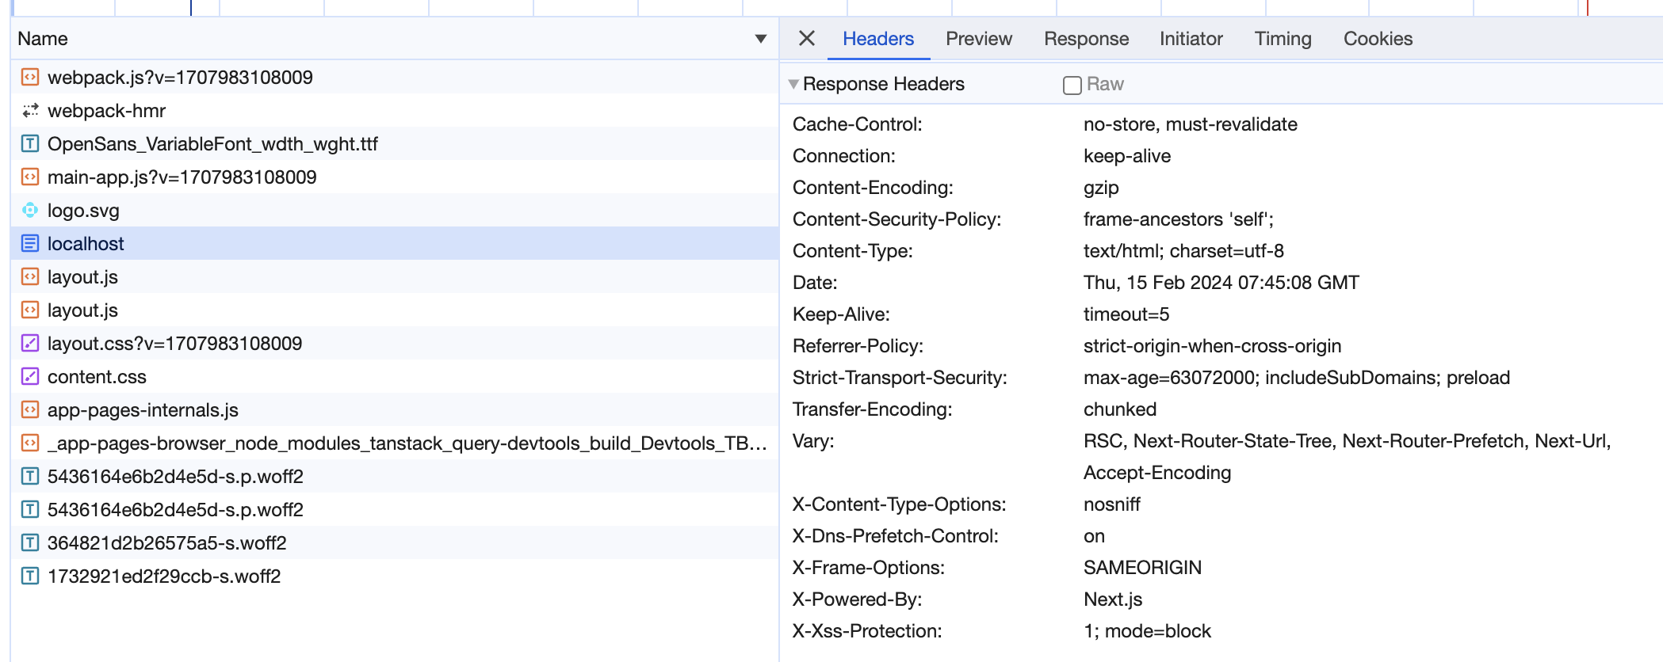Click the text/html; charset=utf-8 value
This screenshot has width=1663, height=662.
(1183, 251)
